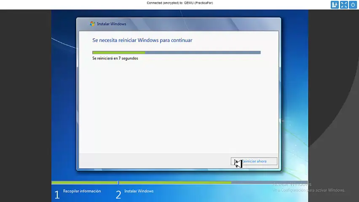Open the VNC send-keys toolbar icon

click(335, 5)
